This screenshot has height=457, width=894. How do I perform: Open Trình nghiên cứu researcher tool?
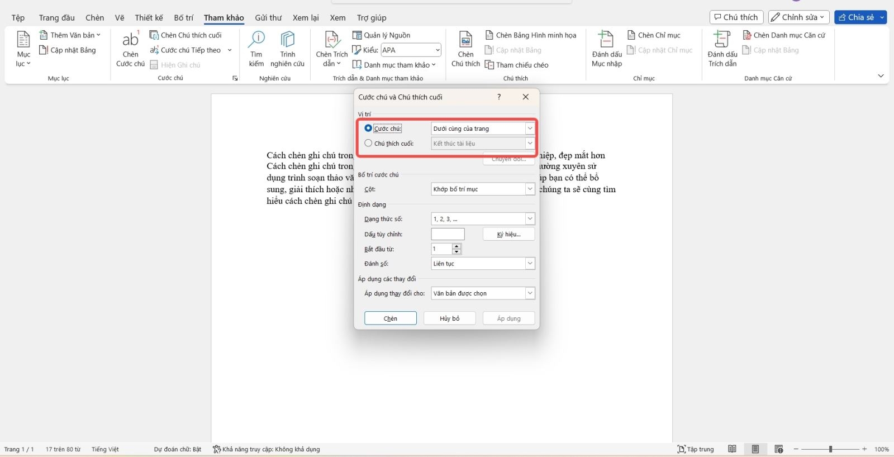(287, 49)
